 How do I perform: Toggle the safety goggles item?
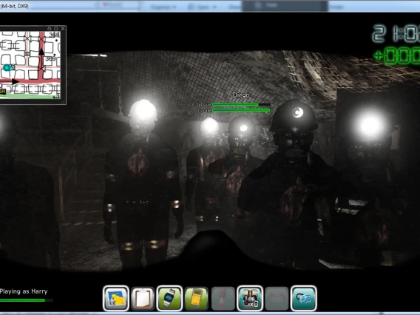(303, 299)
